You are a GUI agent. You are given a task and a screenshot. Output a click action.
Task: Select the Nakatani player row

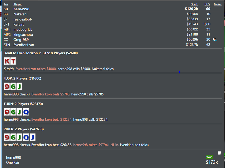pyautogui.click(x=21, y=14)
